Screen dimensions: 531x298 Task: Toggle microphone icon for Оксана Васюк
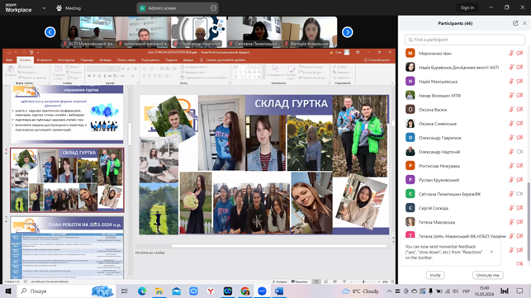511,110
